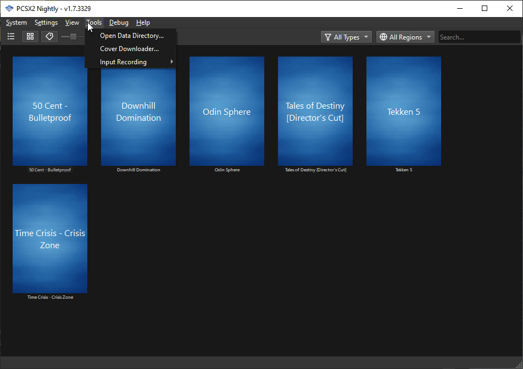Select the Tekken 5 game cover
This screenshot has height=369, width=523.
403,111
